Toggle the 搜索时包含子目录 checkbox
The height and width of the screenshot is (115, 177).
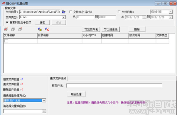(x=7, y=22)
